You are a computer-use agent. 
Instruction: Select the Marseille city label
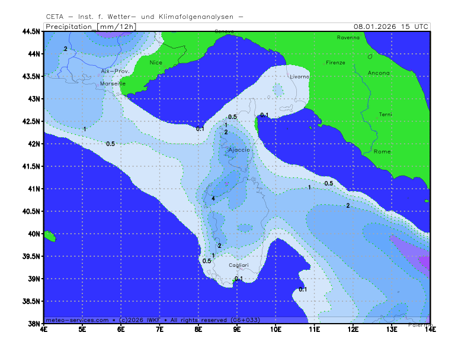[113, 83]
